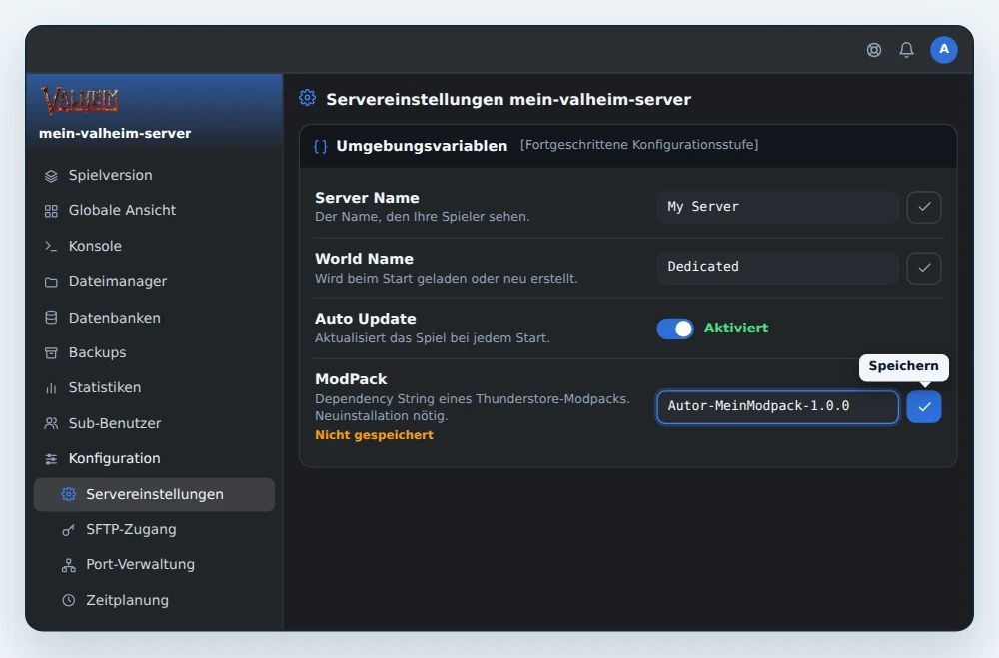This screenshot has height=658, width=999.
Task: Click the SFTP-Zugang key icon
Action: tap(68, 530)
